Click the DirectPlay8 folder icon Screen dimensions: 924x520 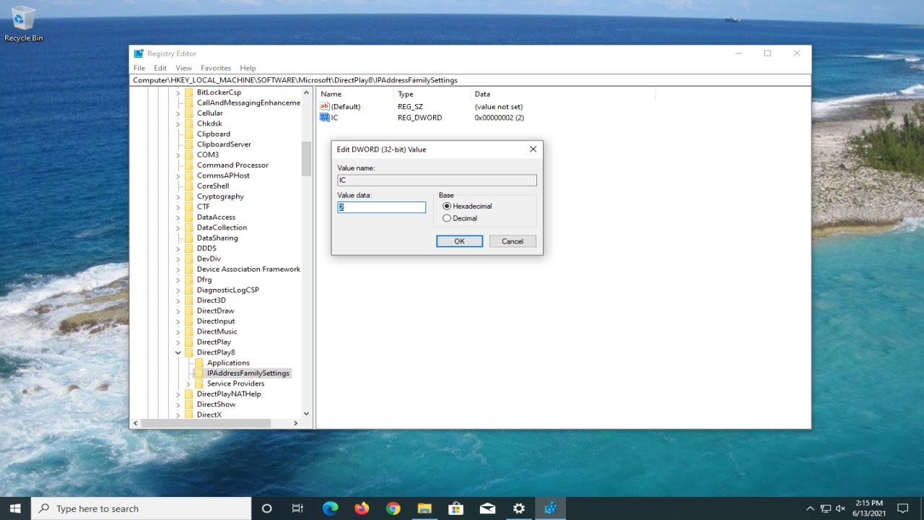coord(189,352)
